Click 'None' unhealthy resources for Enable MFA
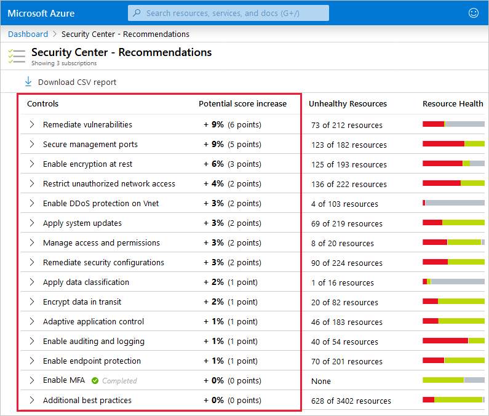The height and width of the screenshot is (416, 489). pyautogui.click(x=321, y=381)
